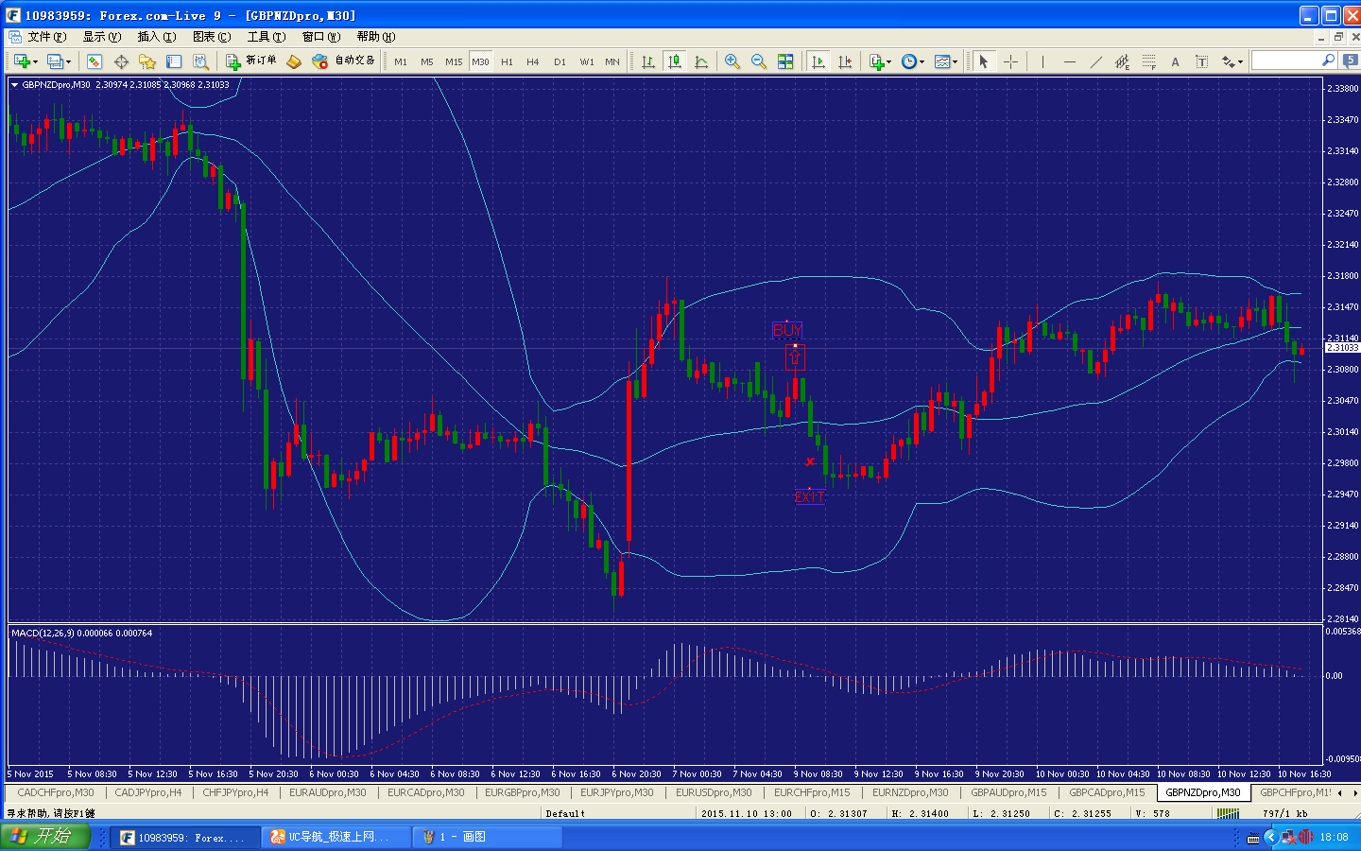Switch chart to M5 timeframe
This screenshot has width=1361, height=851.
[x=427, y=61]
